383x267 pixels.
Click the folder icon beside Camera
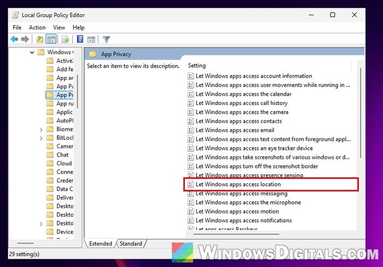point(50,146)
